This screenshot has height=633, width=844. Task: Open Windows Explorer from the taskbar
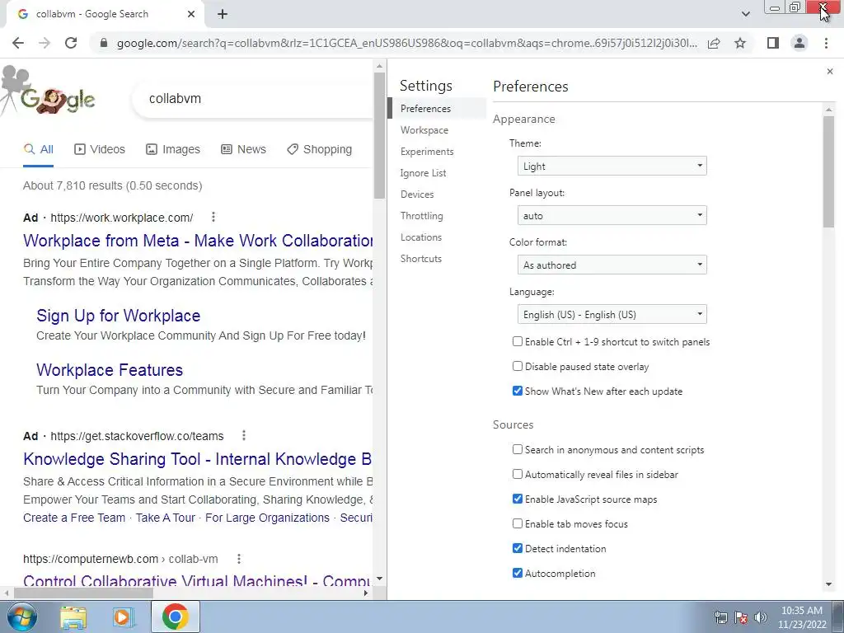click(73, 617)
